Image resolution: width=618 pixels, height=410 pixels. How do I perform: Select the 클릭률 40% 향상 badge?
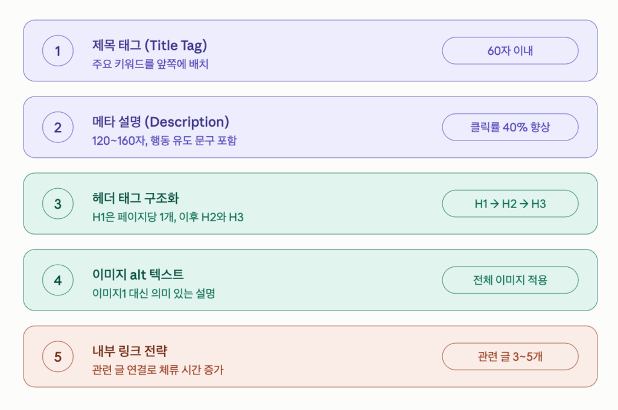(511, 127)
